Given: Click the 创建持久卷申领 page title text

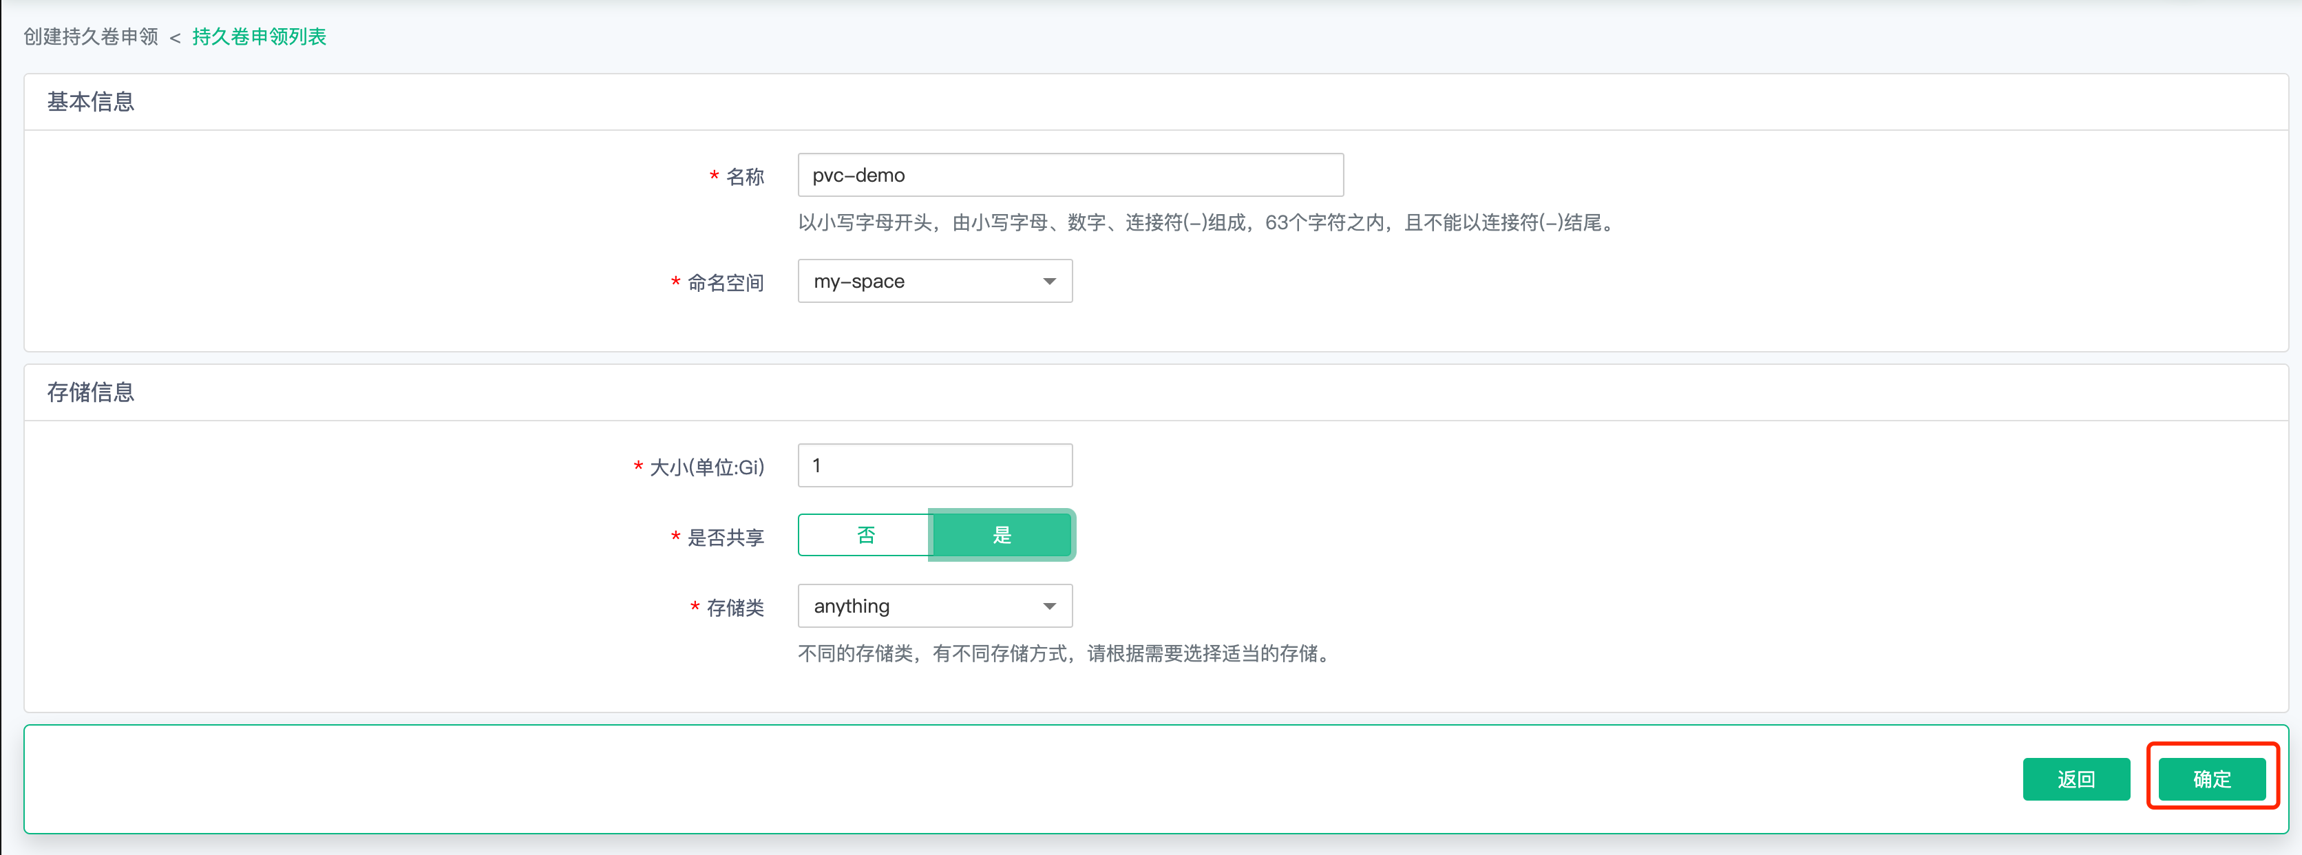Looking at the screenshot, I should point(91,36).
